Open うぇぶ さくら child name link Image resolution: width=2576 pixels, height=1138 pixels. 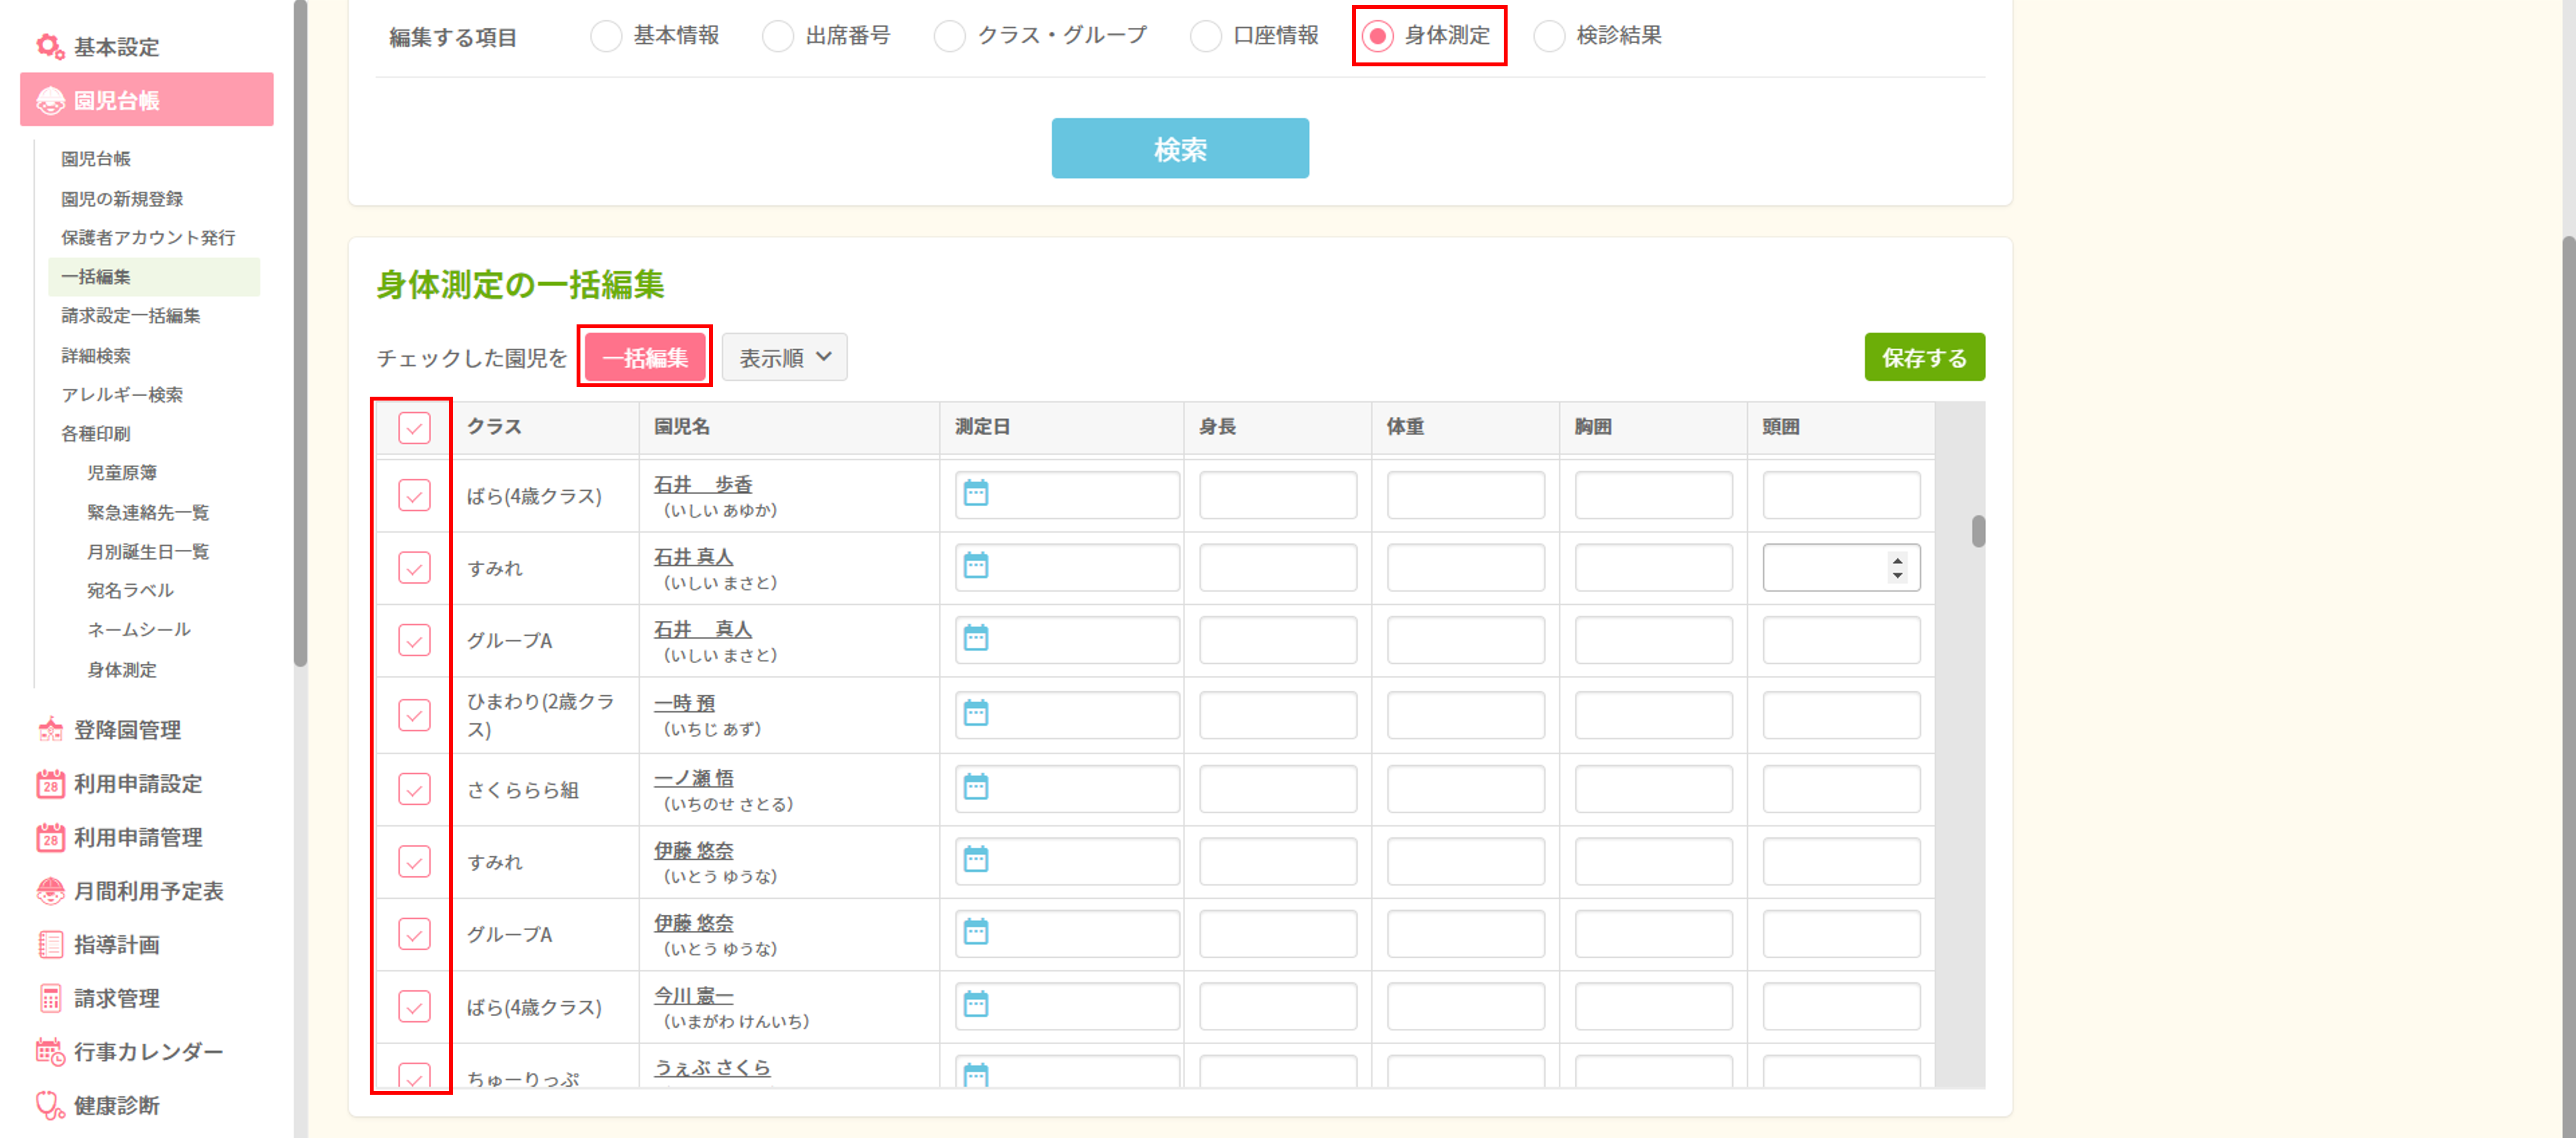[x=712, y=1068]
